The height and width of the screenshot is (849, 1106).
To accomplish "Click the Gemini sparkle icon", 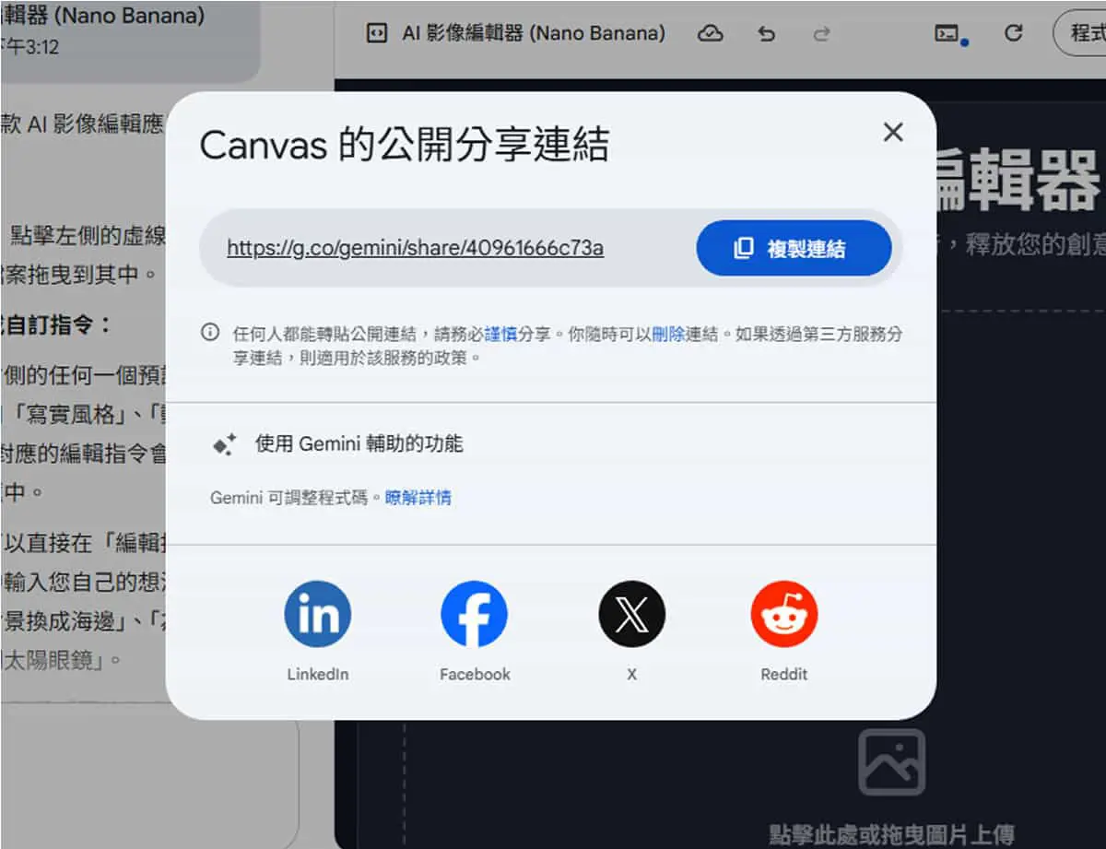I will pyautogui.click(x=225, y=444).
